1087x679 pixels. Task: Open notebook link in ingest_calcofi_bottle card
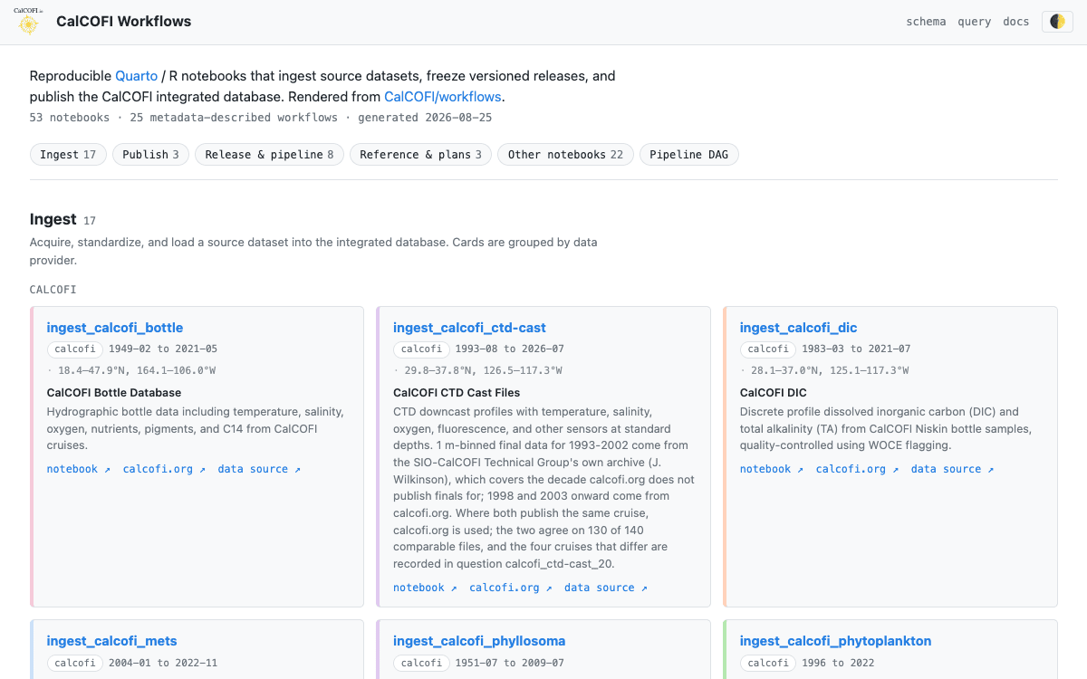(79, 469)
